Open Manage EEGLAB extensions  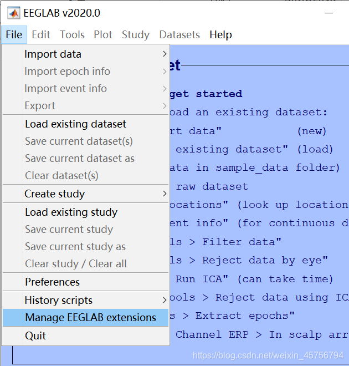click(x=85, y=318)
